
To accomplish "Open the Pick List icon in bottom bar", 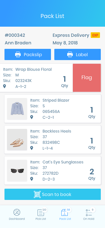I will click(41, 213).
